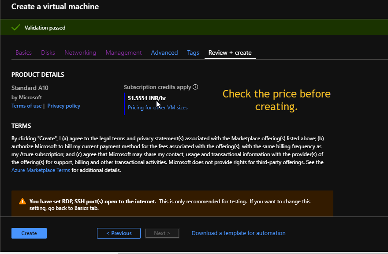Click the info icon beside Subscription credits apply
The width and height of the screenshot is (388, 254).
195,87
